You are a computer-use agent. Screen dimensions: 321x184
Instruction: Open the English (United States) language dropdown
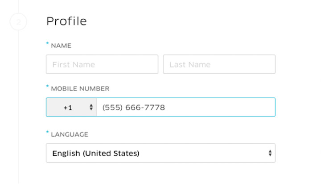coord(160,153)
